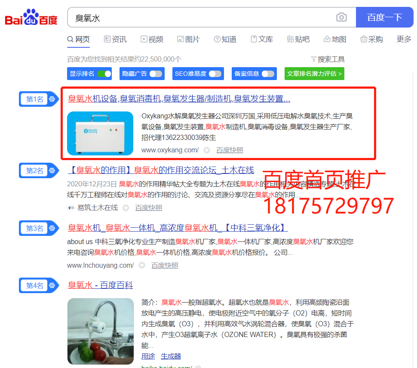Expand dropdown arrow next to www.lnchouyang.com
Image resolution: width=417 pixels, height=368 pixels.
(x=142, y=266)
